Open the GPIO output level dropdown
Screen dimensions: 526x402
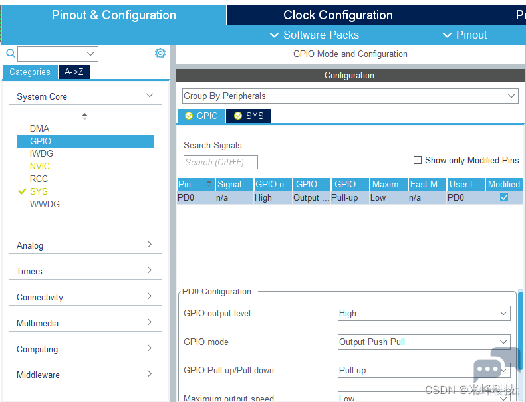(x=424, y=313)
